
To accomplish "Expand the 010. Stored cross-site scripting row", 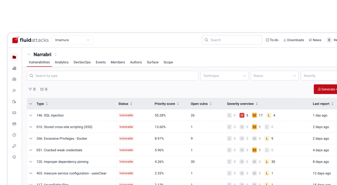I will [31, 127].
